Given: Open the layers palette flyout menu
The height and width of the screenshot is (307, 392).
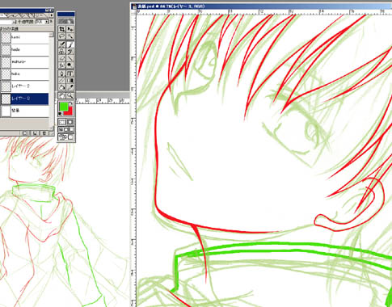Looking at the screenshot, I should coord(52,15).
